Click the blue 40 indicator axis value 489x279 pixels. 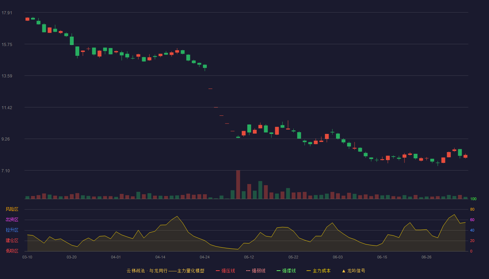(x=472, y=230)
